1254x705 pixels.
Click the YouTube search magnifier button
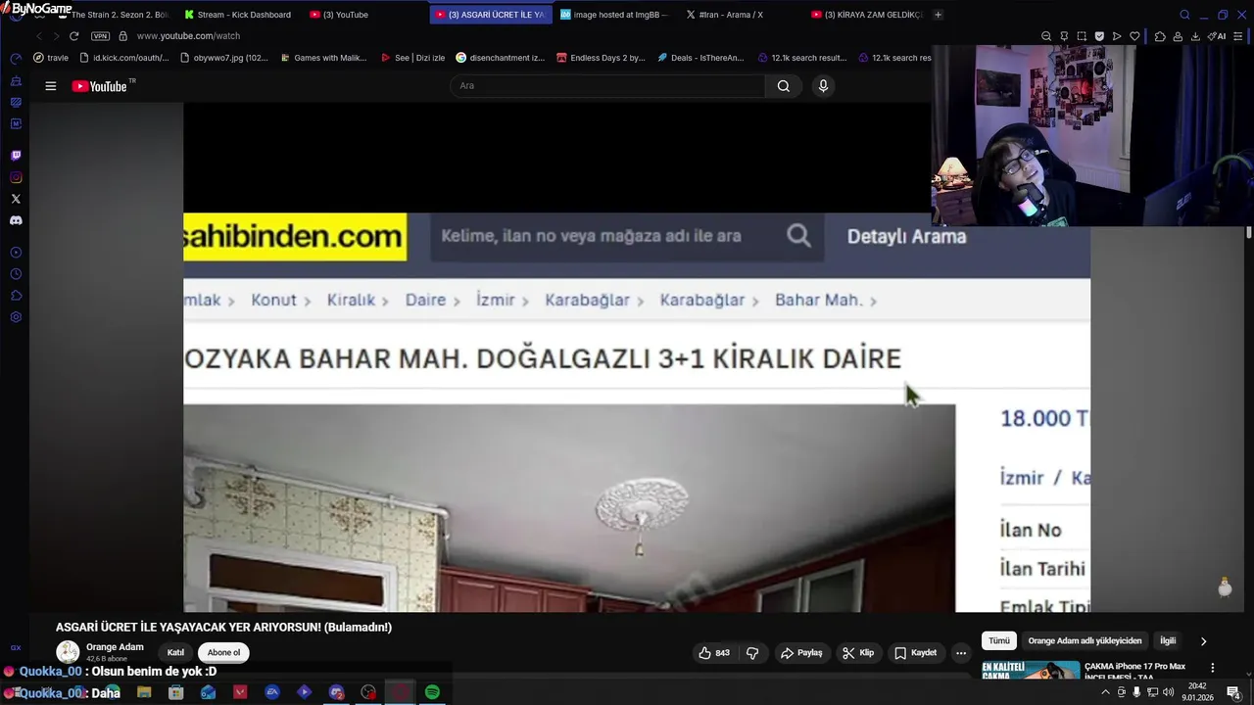[x=784, y=86]
